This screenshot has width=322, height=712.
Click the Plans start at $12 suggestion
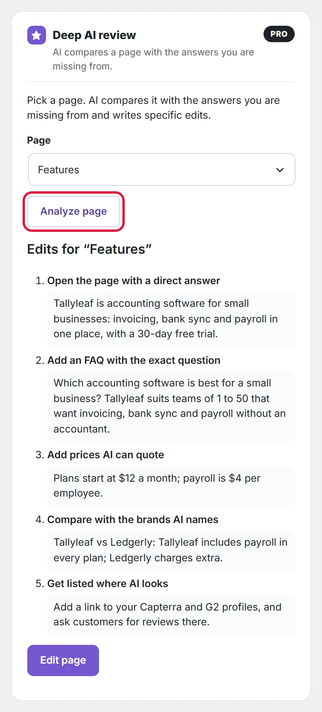(171, 486)
